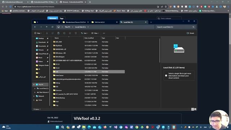Click the Copy toolbar icon
Image resolution: width=231 pixels, height=130 pixels.
click(53, 33)
